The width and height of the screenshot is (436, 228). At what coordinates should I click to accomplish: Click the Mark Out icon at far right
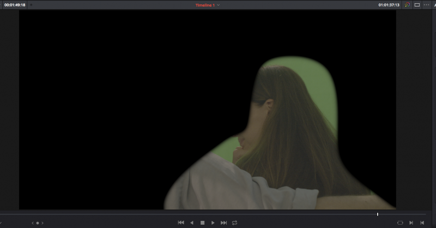click(422, 223)
